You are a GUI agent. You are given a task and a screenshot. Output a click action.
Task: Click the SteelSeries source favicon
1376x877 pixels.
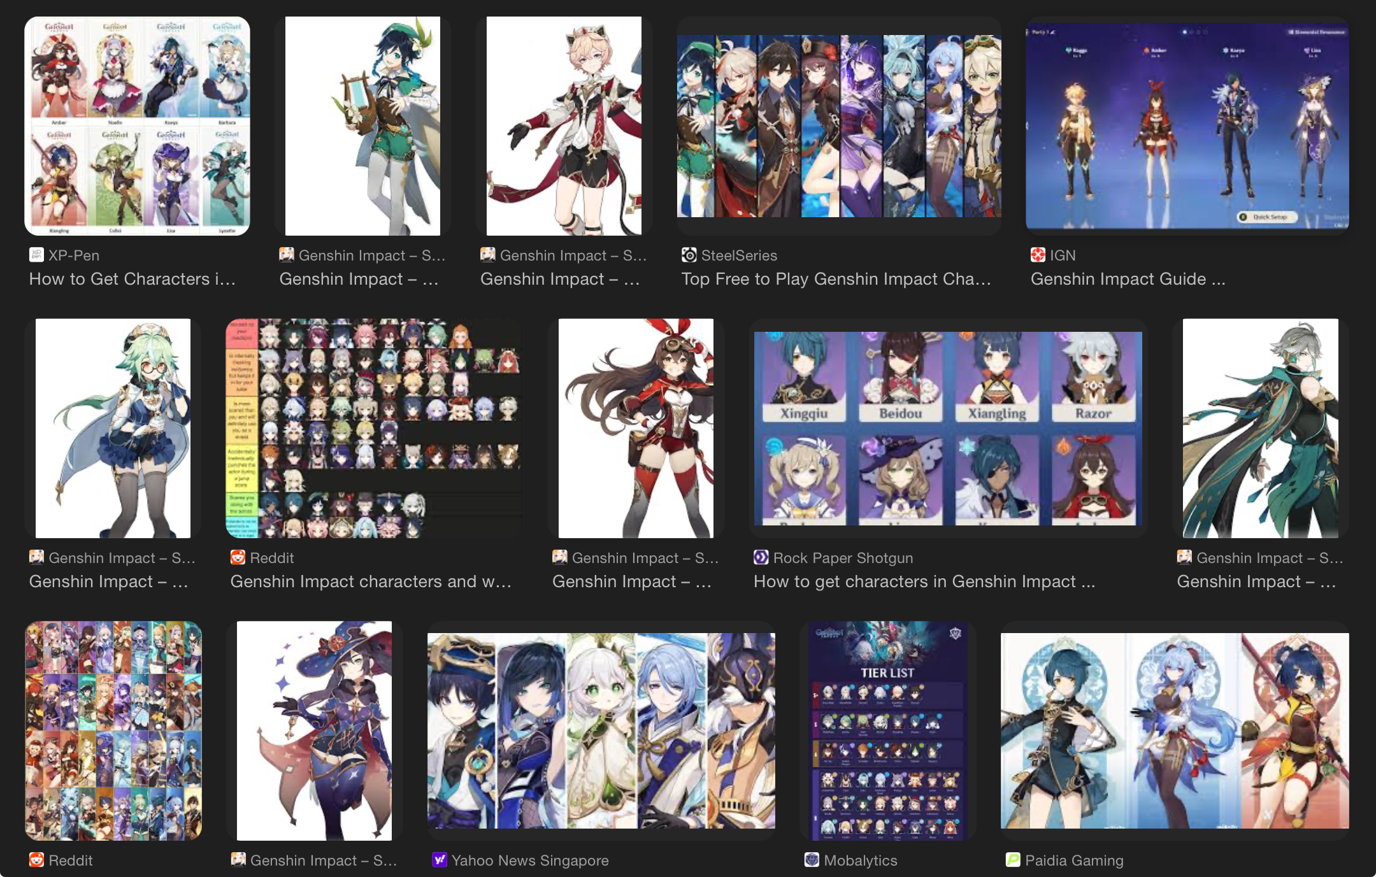tap(689, 255)
